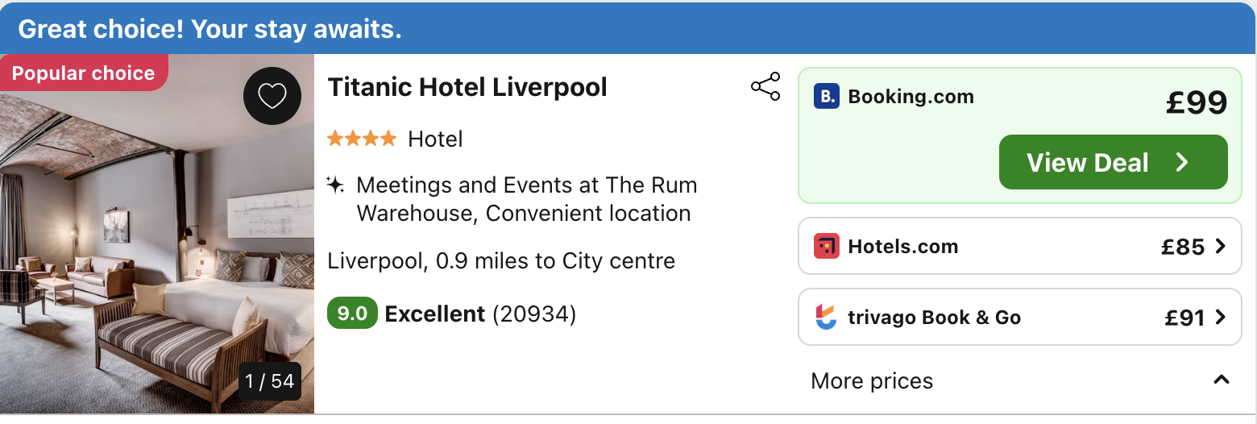The width and height of the screenshot is (1257, 424).
Task: Open Hotels.com £85 deal chevron
Action: (1220, 246)
